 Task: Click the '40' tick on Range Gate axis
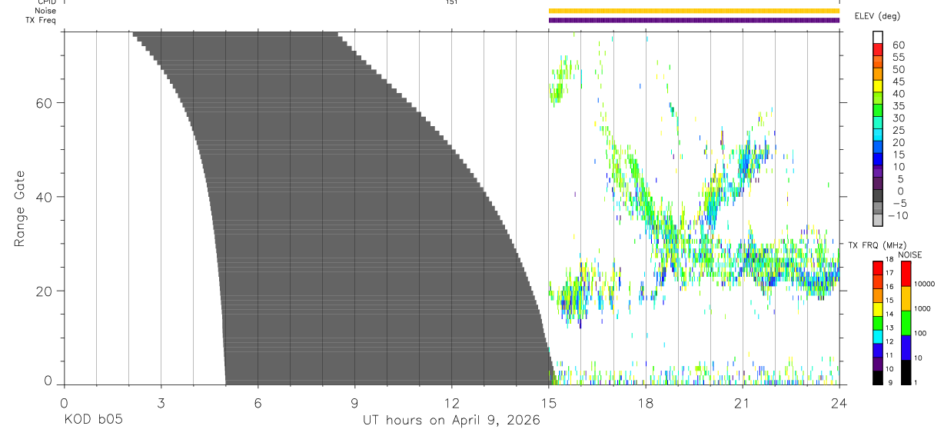(x=45, y=197)
